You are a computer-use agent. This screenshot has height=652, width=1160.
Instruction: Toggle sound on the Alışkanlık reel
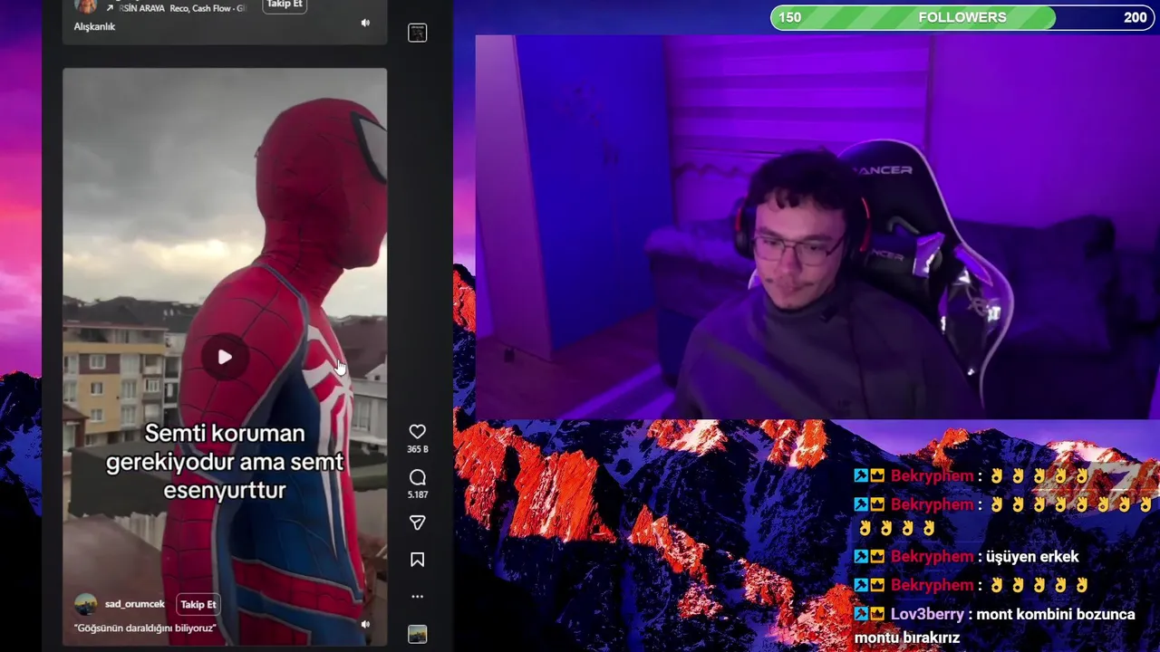point(365,23)
